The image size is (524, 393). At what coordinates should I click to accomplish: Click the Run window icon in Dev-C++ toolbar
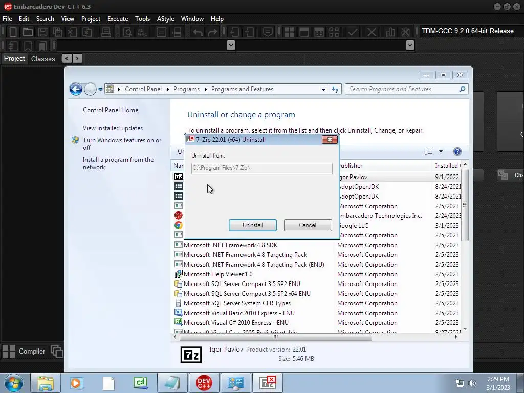304,32
